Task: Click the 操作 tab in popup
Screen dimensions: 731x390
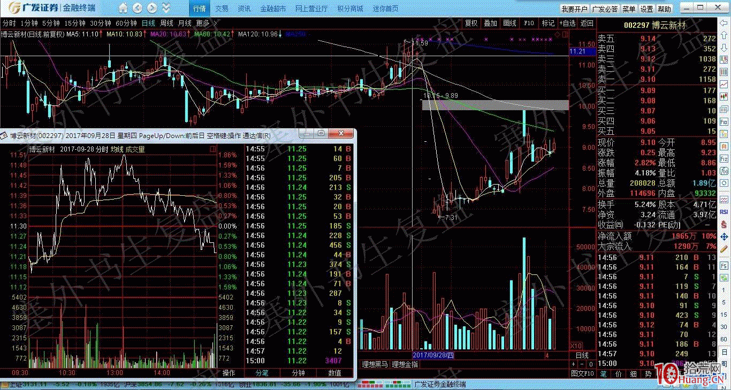Action: 229,373
